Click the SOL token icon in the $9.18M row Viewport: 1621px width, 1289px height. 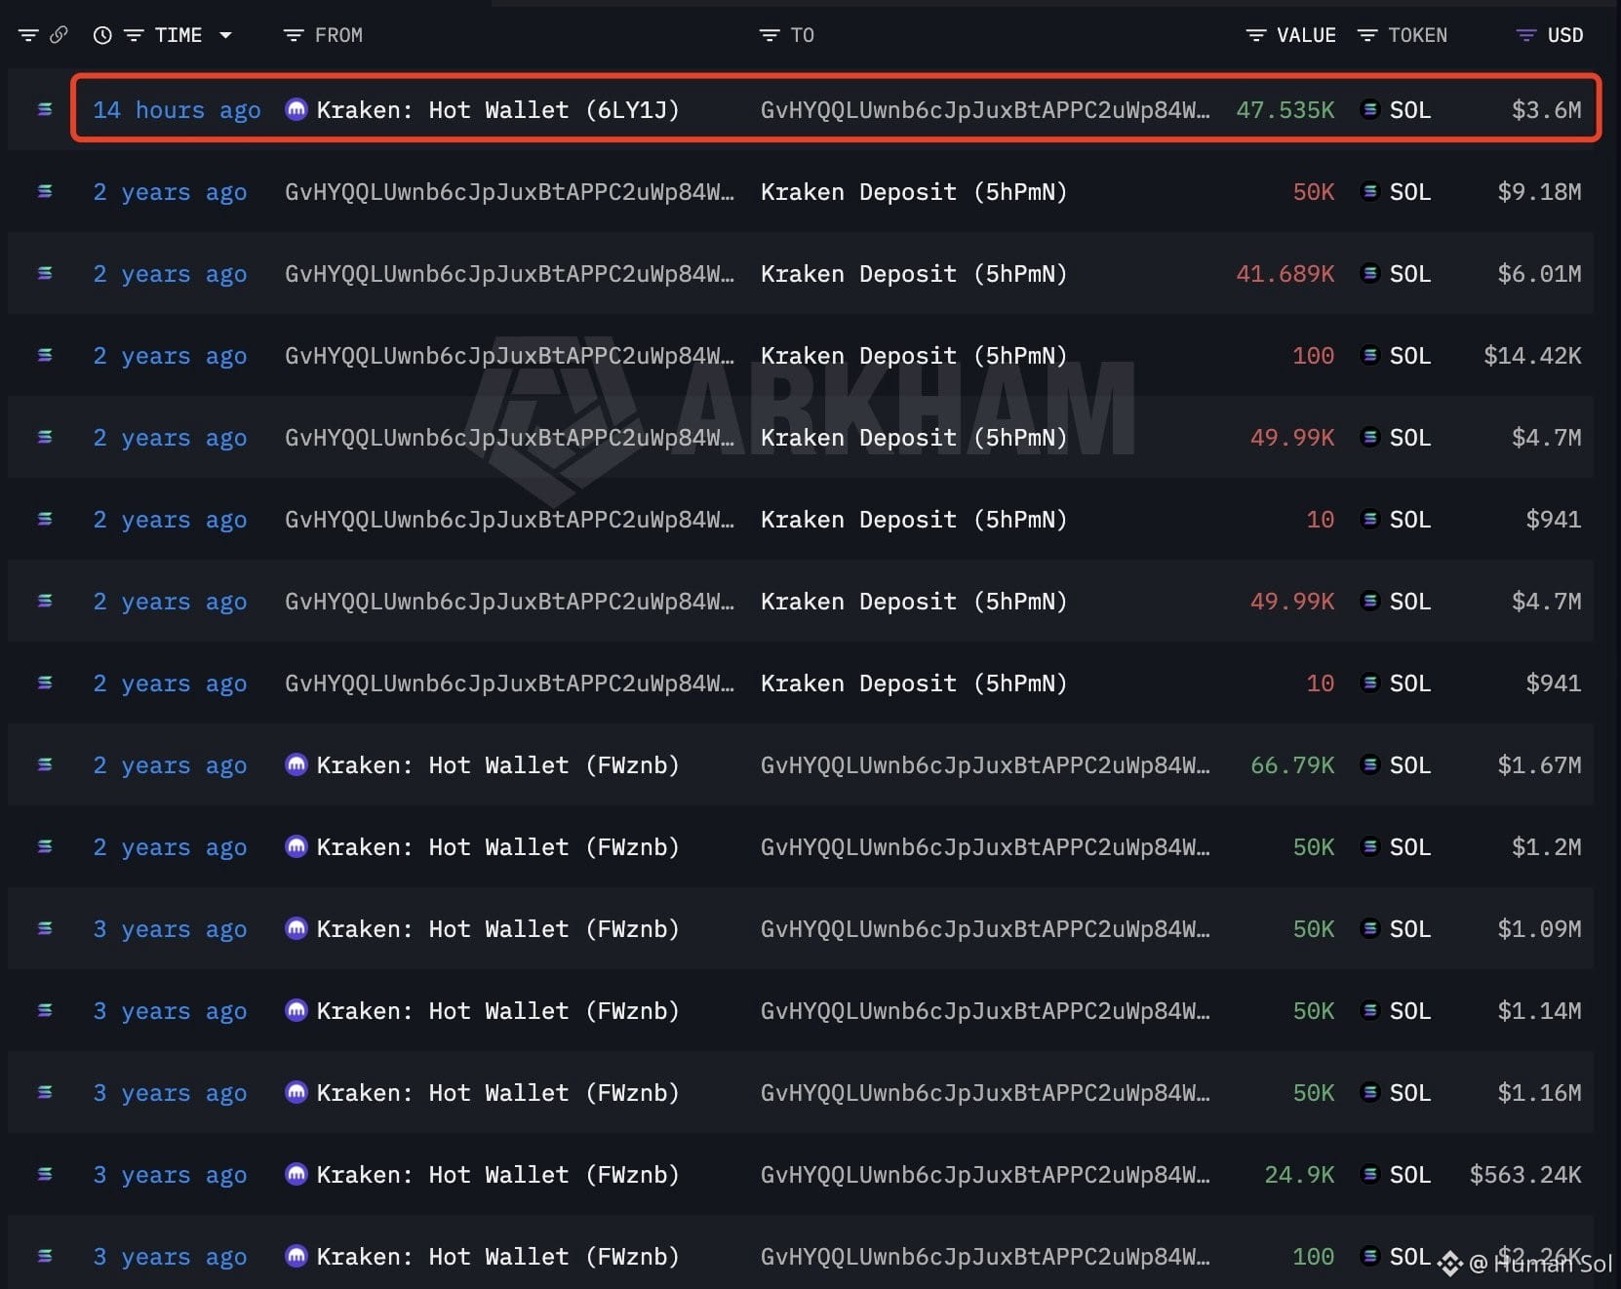click(1370, 191)
